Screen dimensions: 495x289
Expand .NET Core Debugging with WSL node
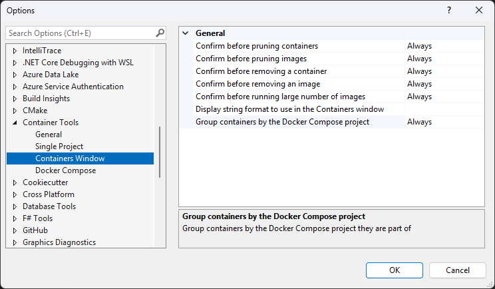(x=15, y=63)
